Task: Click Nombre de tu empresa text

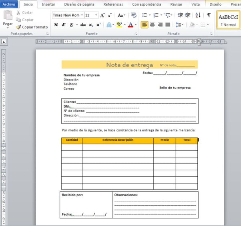Action: 81,75
